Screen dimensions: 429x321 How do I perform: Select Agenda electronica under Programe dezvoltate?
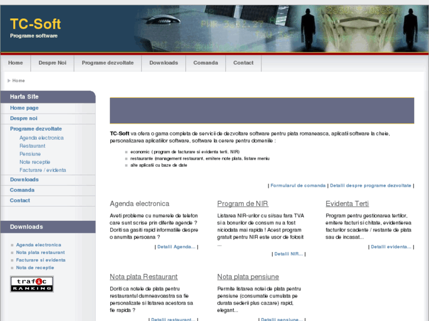pyautogui.click(x=41, y=138)
